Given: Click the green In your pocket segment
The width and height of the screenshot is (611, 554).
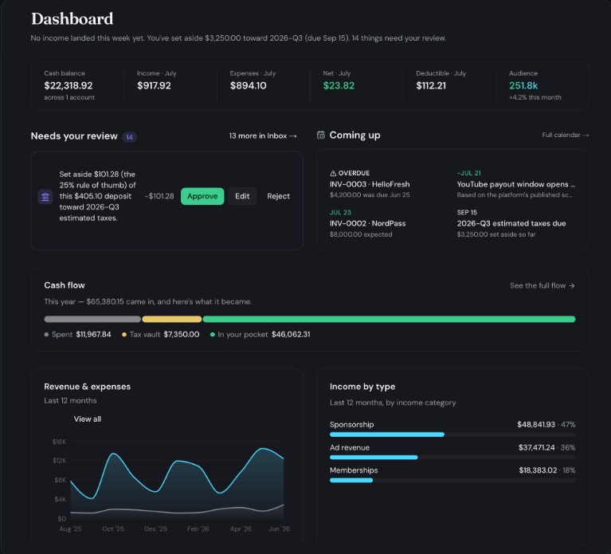Looking at the screenshot, I should coord(389,320).
